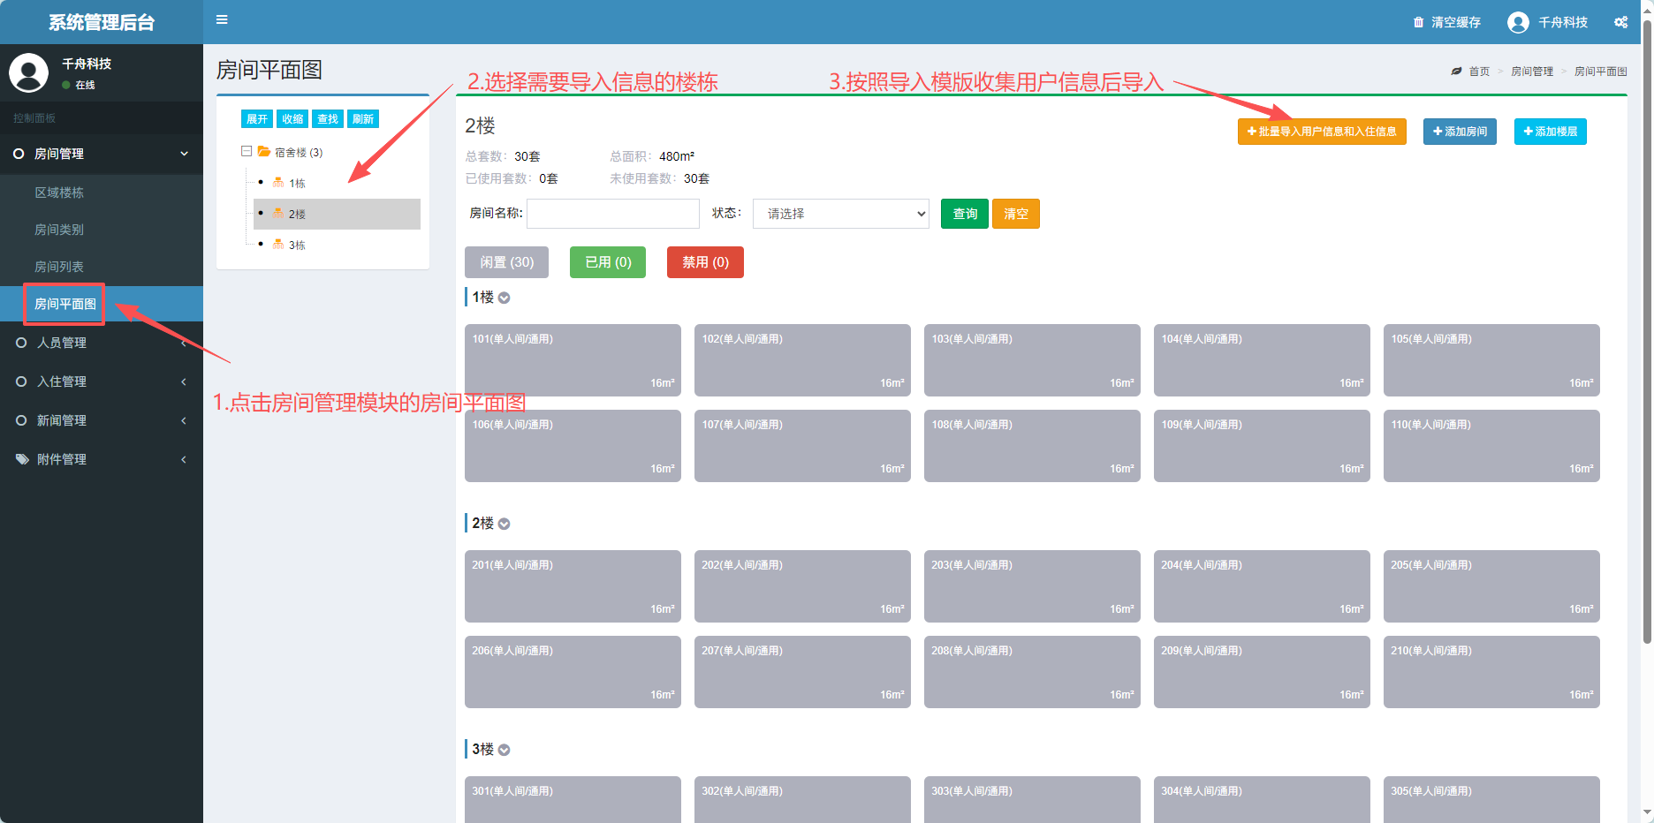Open settings gears icon in header
The height and width of the screenshot is (823, 1654).
1620,22
